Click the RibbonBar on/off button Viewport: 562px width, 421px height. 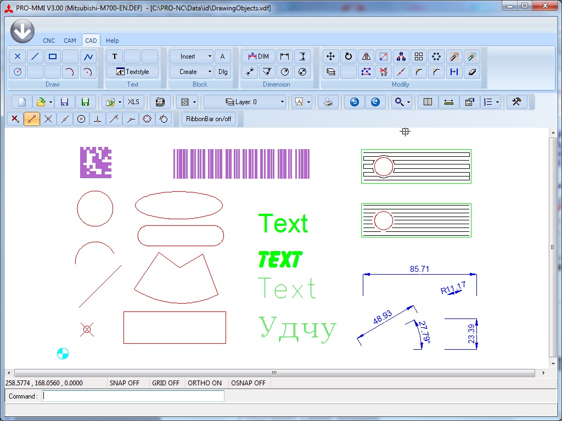209,119
